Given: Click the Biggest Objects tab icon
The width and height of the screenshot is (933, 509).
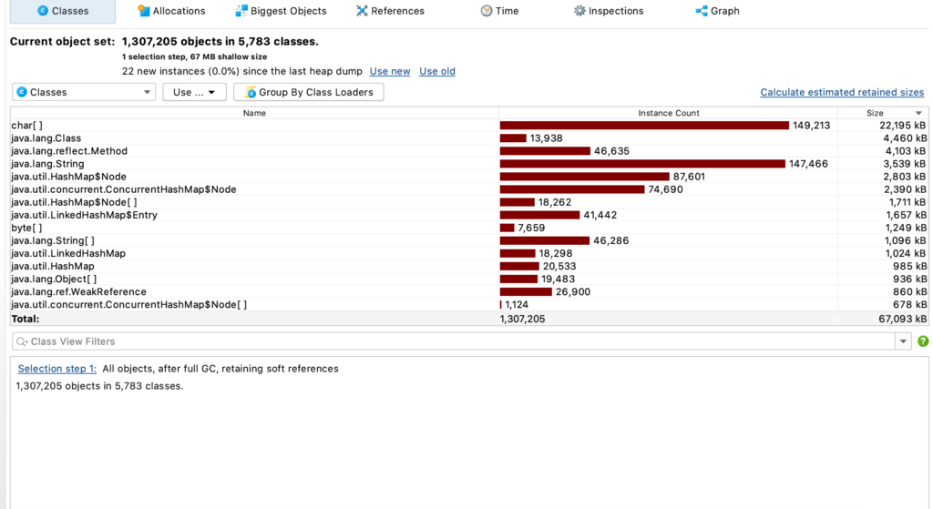Looking at the screenshot, I should (241, 11).
